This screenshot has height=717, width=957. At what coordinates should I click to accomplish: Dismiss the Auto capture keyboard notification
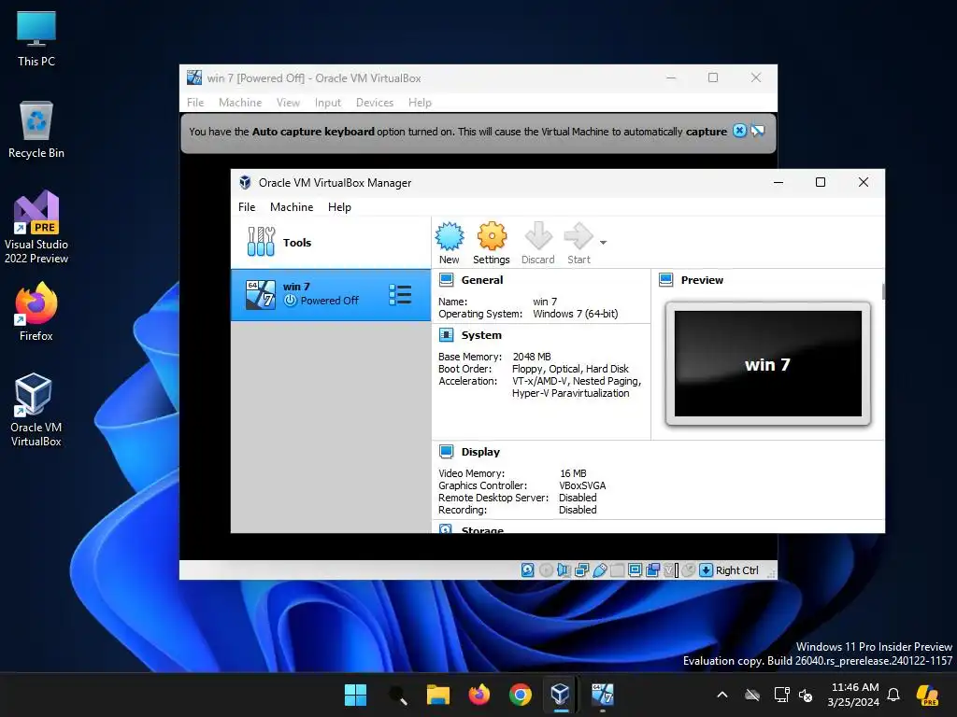tap(740, 131)
